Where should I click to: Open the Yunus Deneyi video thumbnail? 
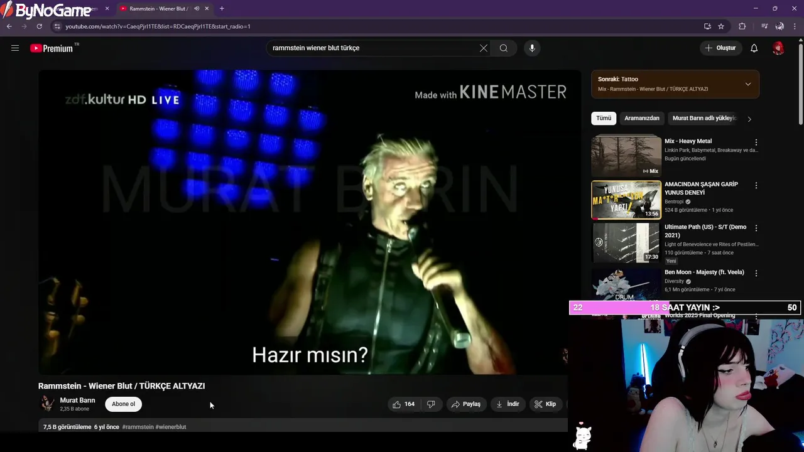click(626, 200)
